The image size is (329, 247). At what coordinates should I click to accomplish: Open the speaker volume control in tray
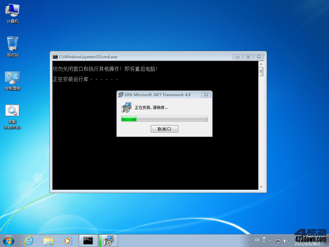(286, 240)
